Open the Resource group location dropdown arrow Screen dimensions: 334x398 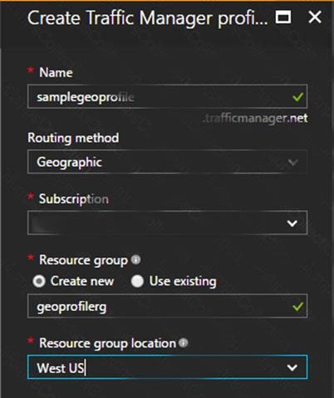point(292,367)
